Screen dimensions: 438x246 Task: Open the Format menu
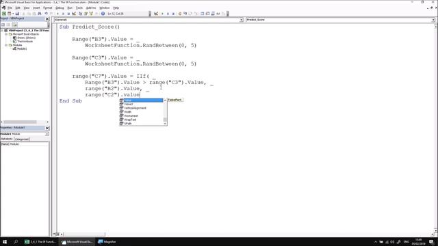coord(47,8)
